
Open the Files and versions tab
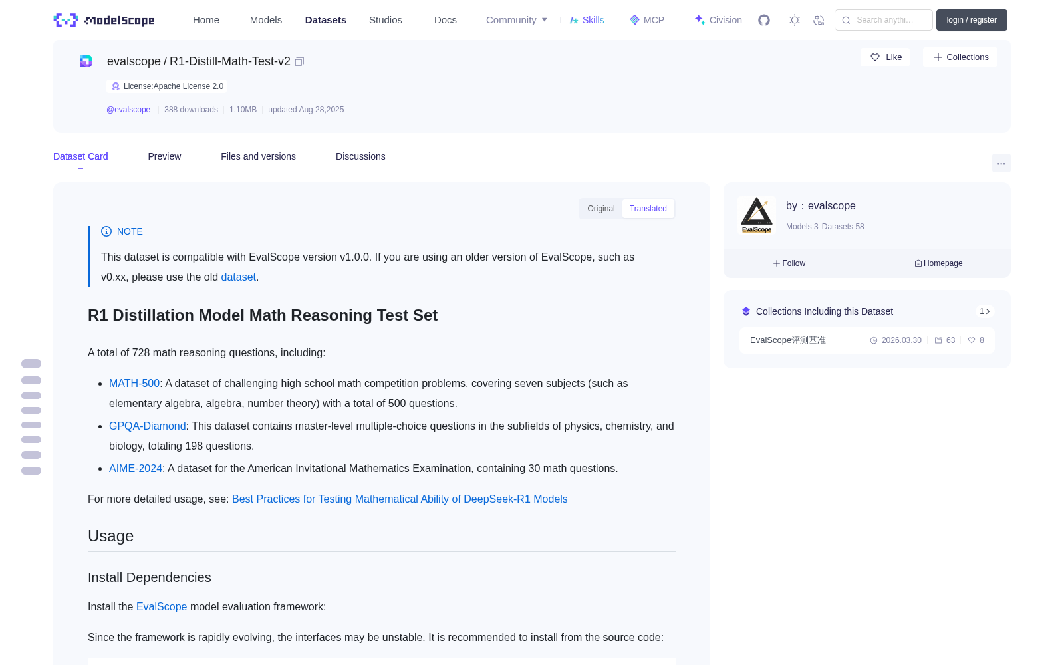click(258, 156)
